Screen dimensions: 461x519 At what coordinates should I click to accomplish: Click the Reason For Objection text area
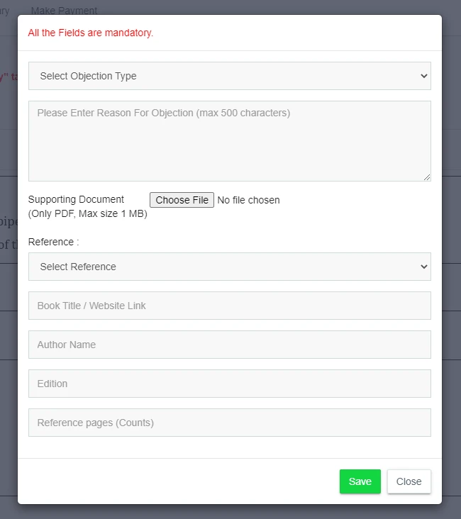(229, 140)
